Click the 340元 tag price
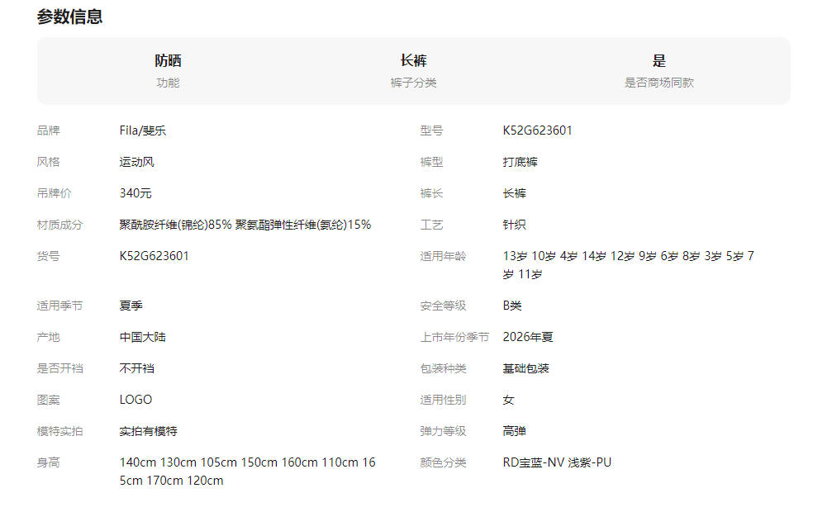 point(135,193)
